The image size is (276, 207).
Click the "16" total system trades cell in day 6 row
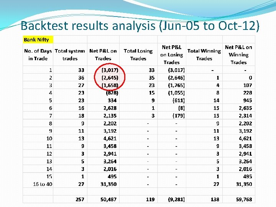81,108
